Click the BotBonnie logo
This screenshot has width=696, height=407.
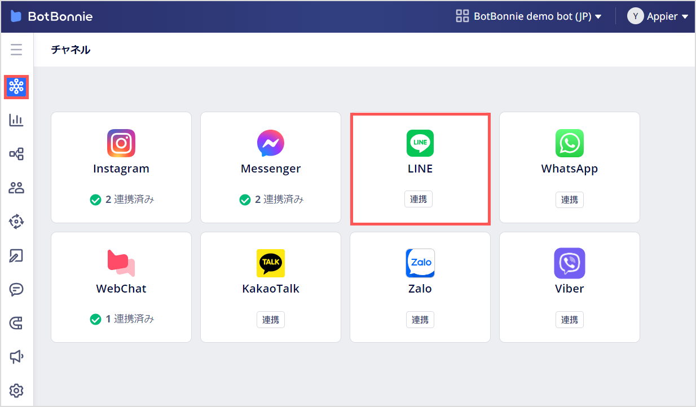click(x=51, y=16)
